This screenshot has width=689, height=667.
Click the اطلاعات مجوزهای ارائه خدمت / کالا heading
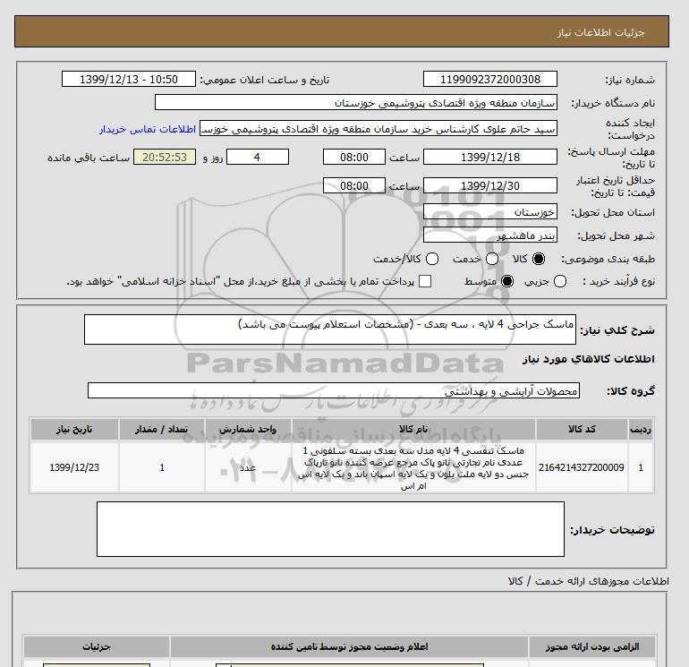tap(589, 581)
